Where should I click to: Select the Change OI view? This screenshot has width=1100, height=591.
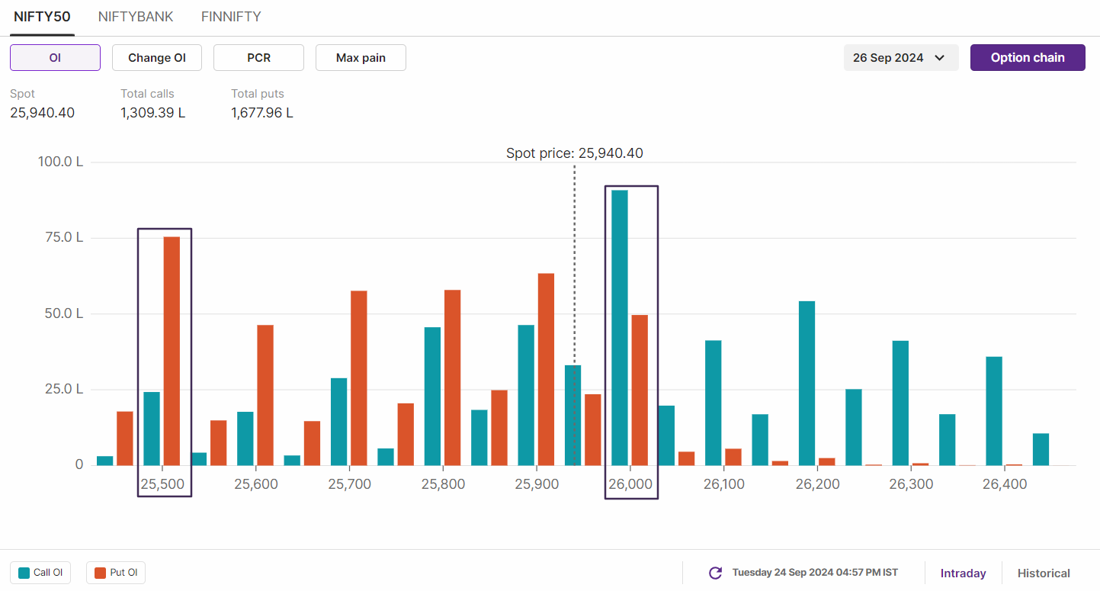(x=157, y=57)
